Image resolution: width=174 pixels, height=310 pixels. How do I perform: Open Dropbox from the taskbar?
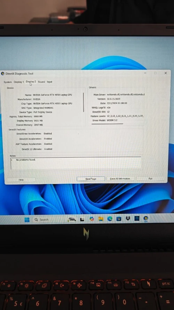click(128, 218)
